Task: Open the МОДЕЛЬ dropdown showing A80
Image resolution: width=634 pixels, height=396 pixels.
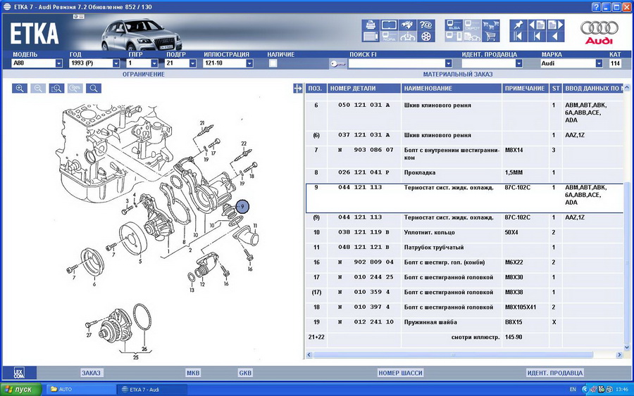Action: (58, 63)
